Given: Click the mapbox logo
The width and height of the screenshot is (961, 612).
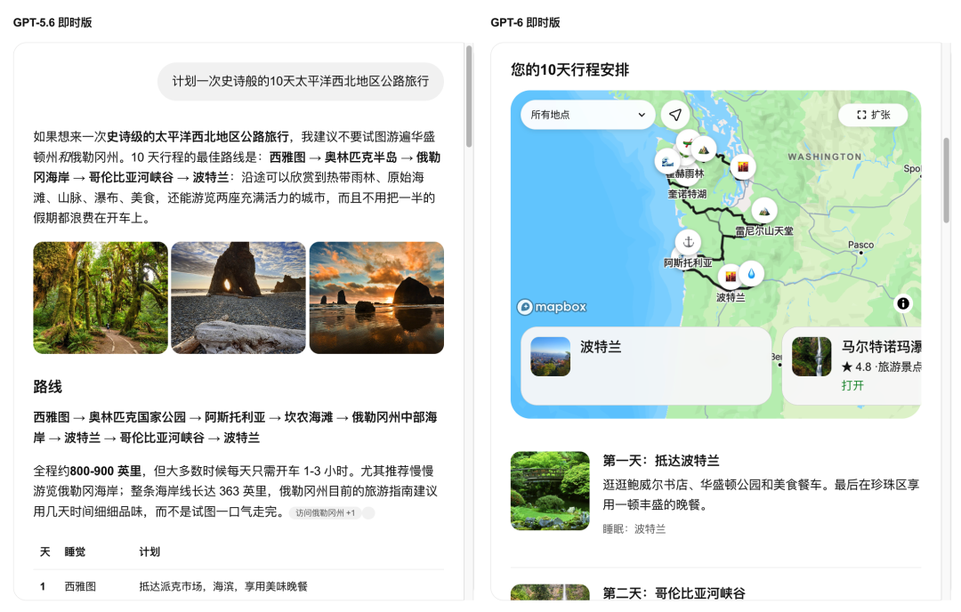Looking at the screenshot, I should tap(552, 306).
